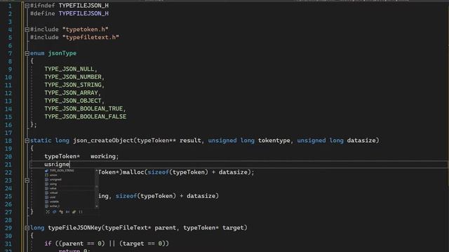This screenshot has width=449, height=252.
Task: Click the "typetoken.h" include string
Action: pyautogui.click(x=86, y=29)
